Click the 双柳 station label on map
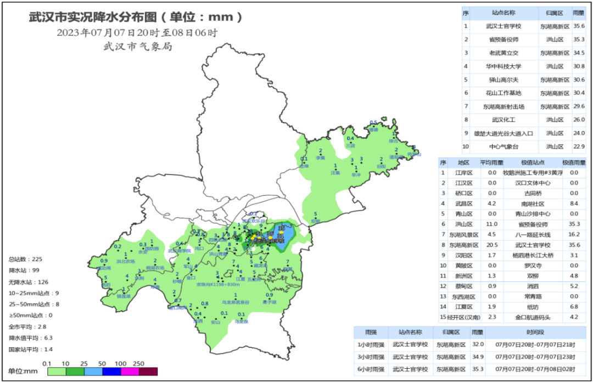593x383 pixels. coord(315,222)
